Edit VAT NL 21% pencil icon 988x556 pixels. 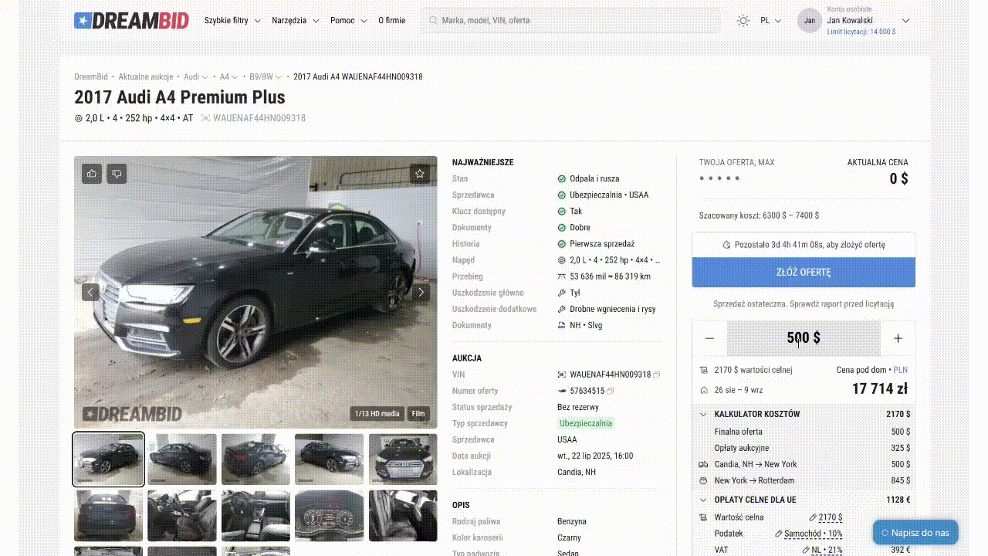tap(806, 550)
